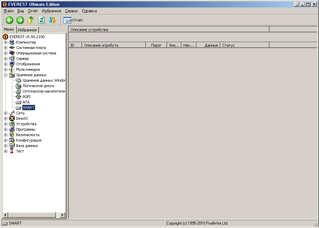Image resolution: width=319 pixels, height=228 pixels.
Task: Open the Избранное menu in menu bar
Action: click(x=52, y=11)
